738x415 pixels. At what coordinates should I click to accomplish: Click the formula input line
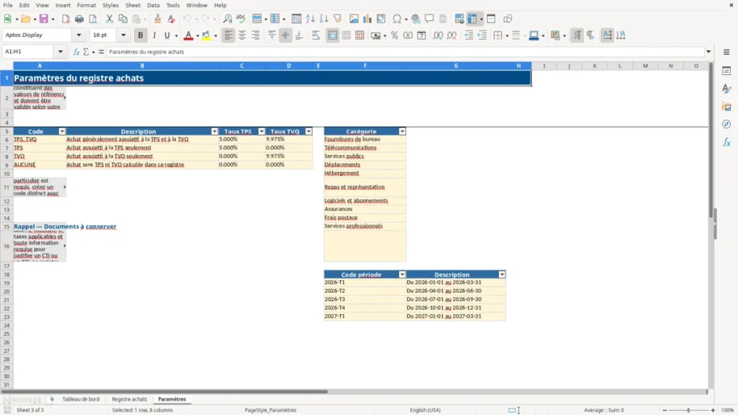point(405,52)
